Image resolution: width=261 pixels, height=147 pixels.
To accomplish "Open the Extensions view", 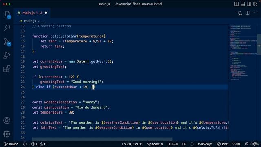I will (x=7, y=69).
